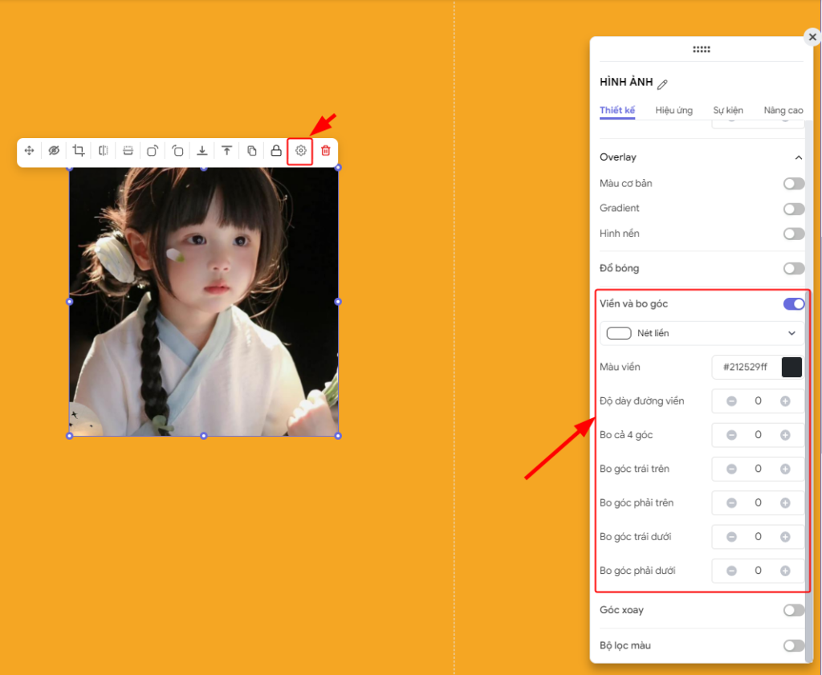The width and height of the screenshot is (822, 675).
Task: Click the Màu viền label
Action: (x=620, y=367)
